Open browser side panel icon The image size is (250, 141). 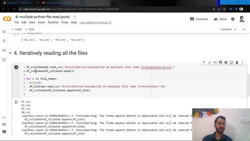[236, 9]
